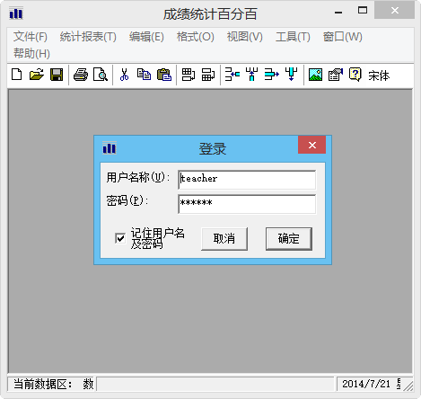Open help with question mark icon
Viewport: 421px width, 399px height.
[x=355, y=75]
